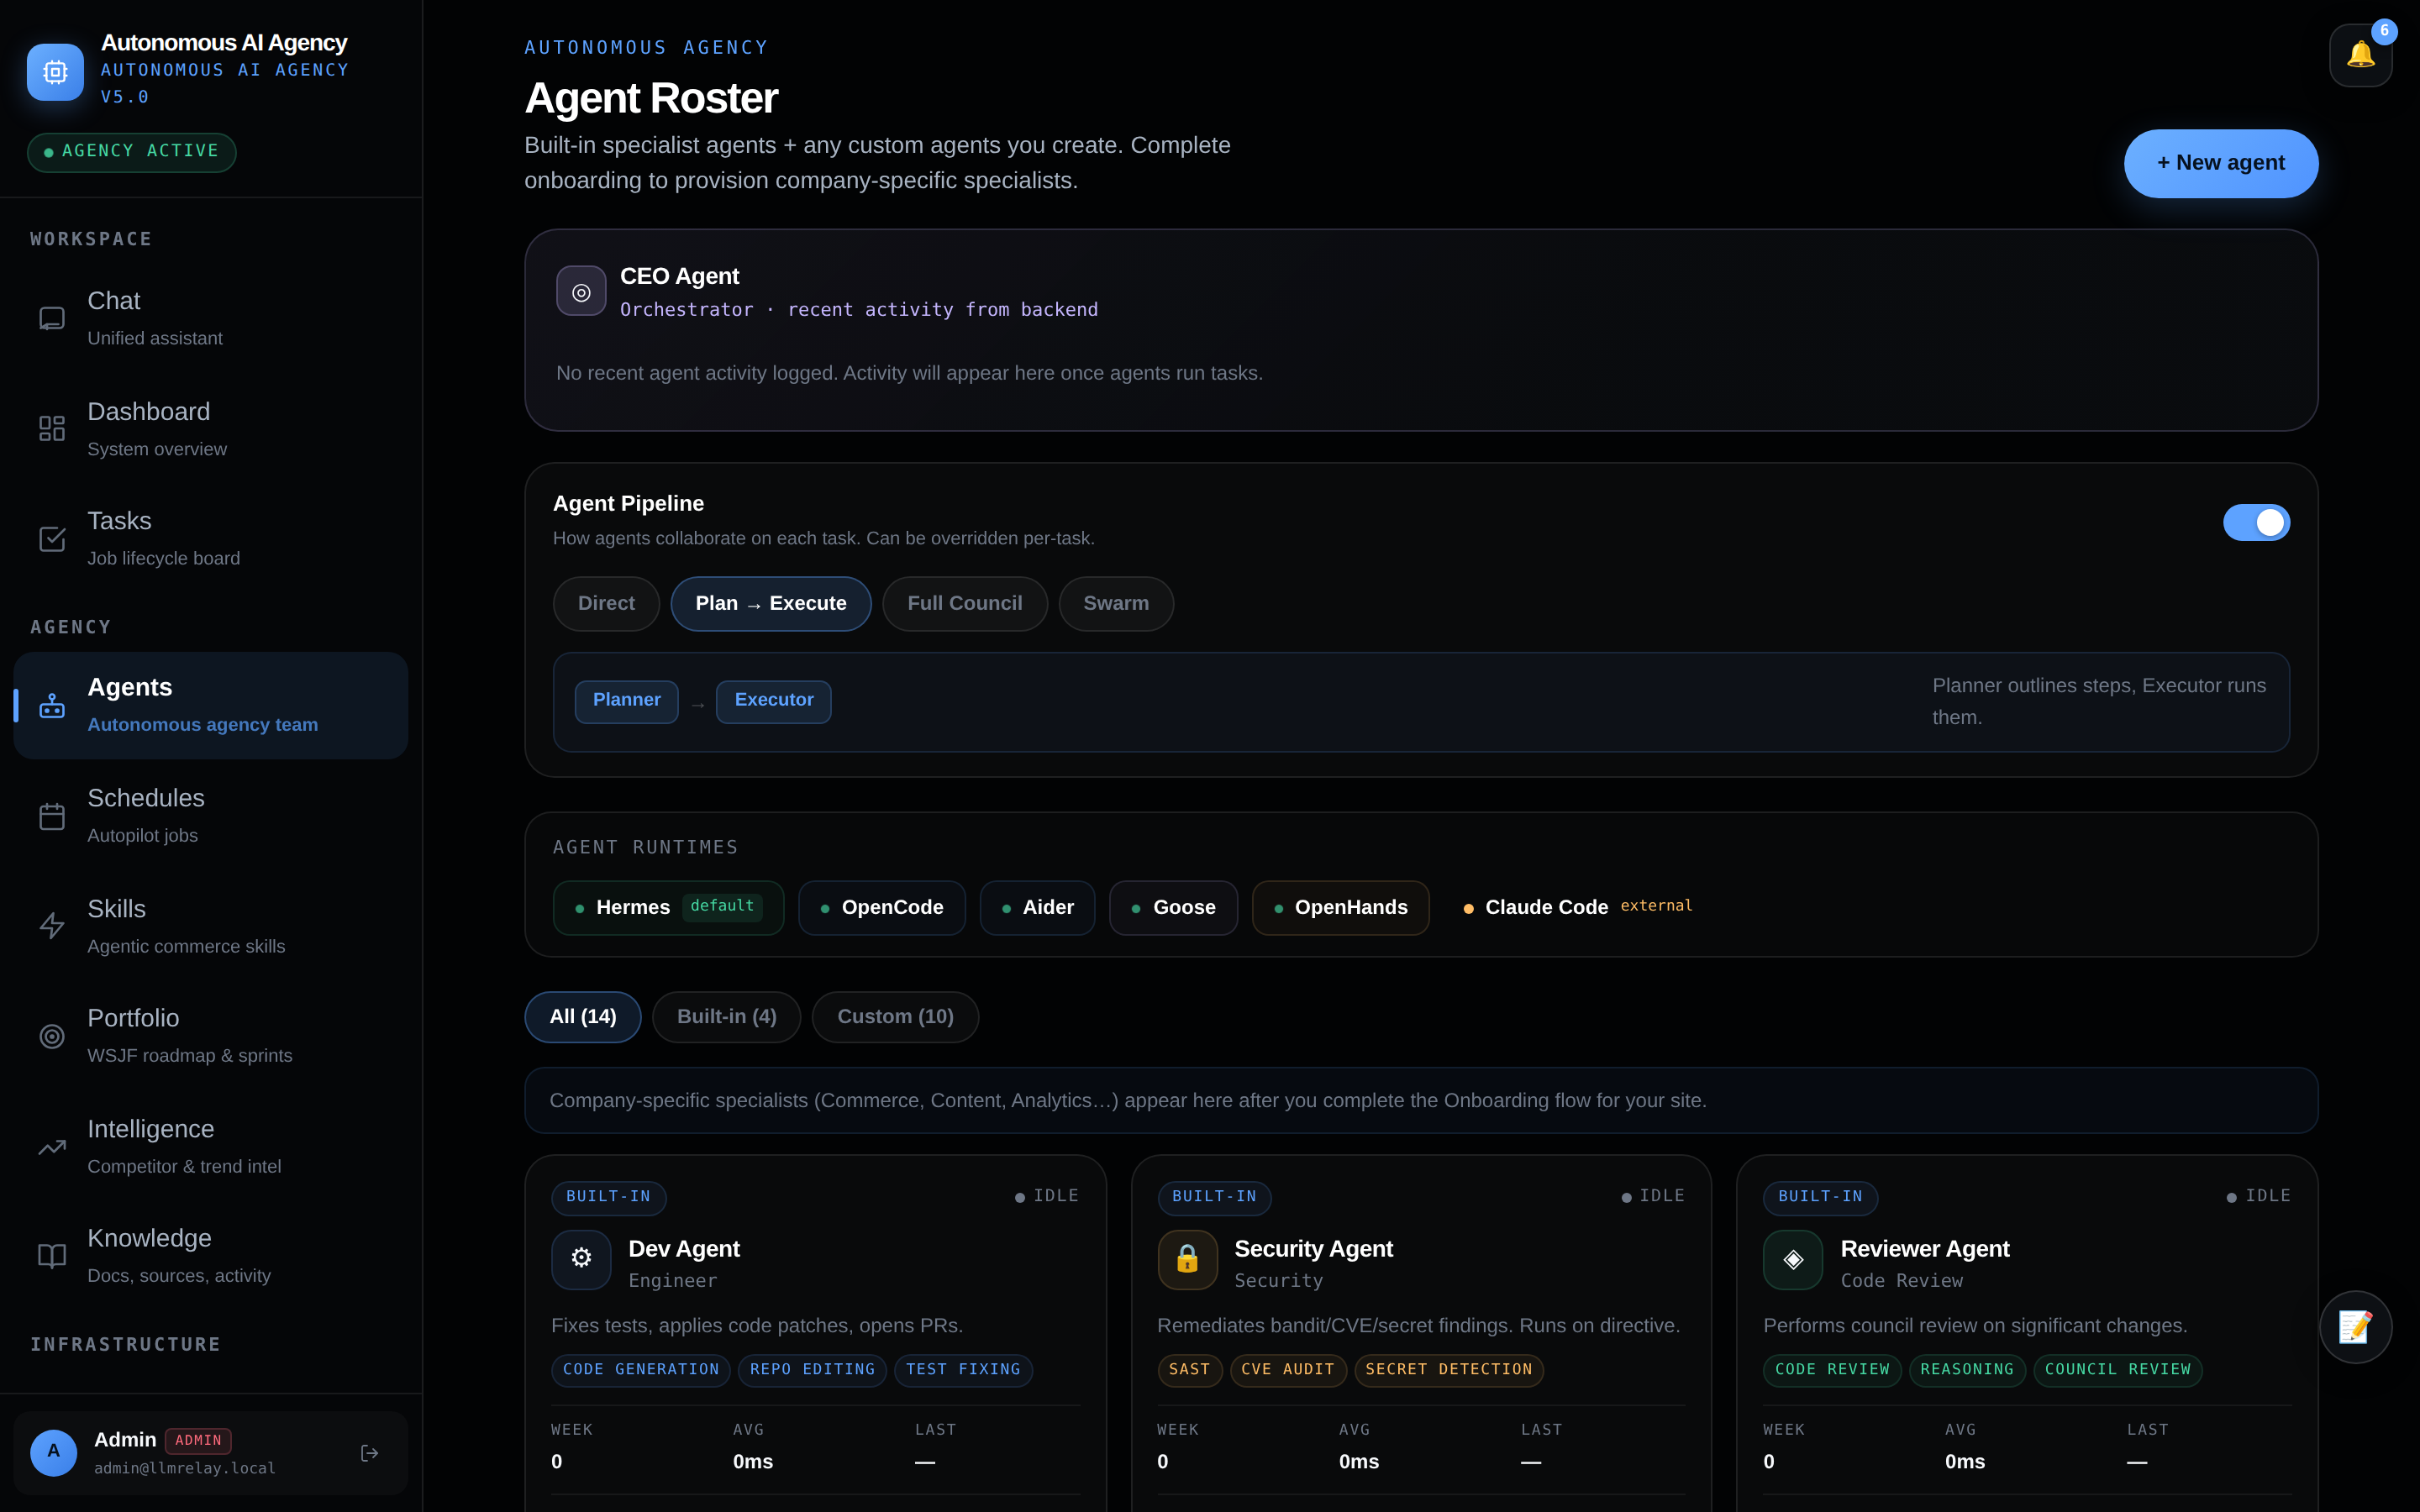Select the OpenHands runtime
The image size is (2420, 1512).
click(x=1341, y=908)
